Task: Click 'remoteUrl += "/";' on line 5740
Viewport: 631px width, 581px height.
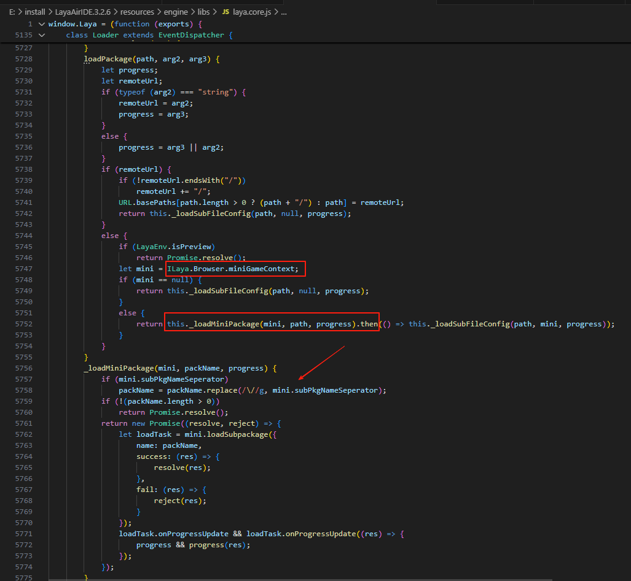Action: [173, 191]
